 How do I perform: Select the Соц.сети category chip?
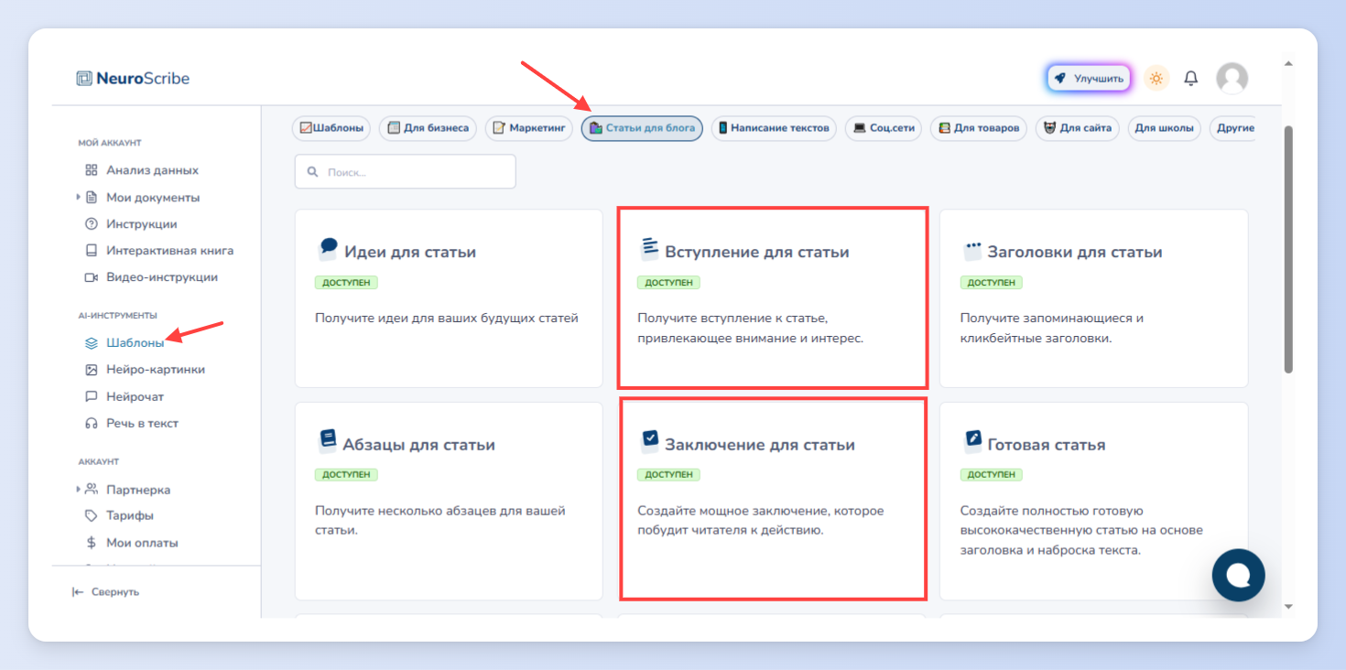884,128
